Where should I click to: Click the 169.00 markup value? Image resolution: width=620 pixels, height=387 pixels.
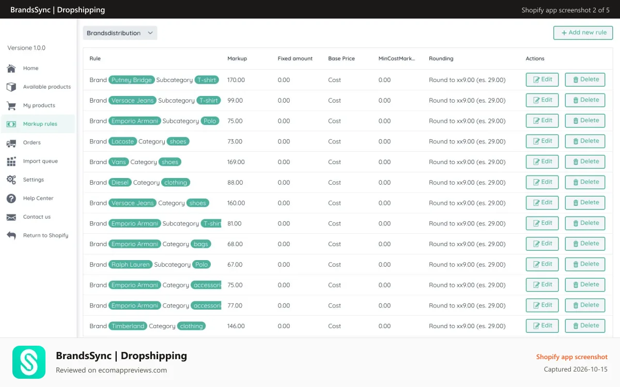[x=236, y=162]
